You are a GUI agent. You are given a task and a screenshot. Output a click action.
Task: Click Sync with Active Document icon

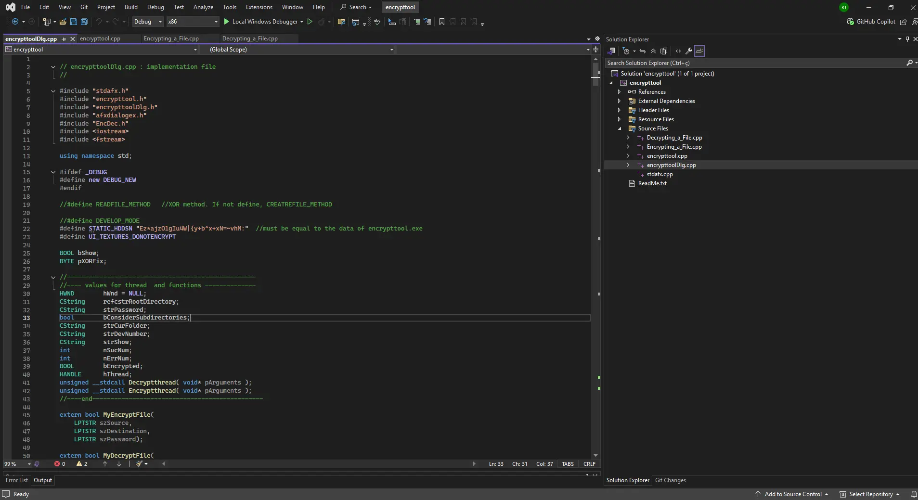coord(642,51)
